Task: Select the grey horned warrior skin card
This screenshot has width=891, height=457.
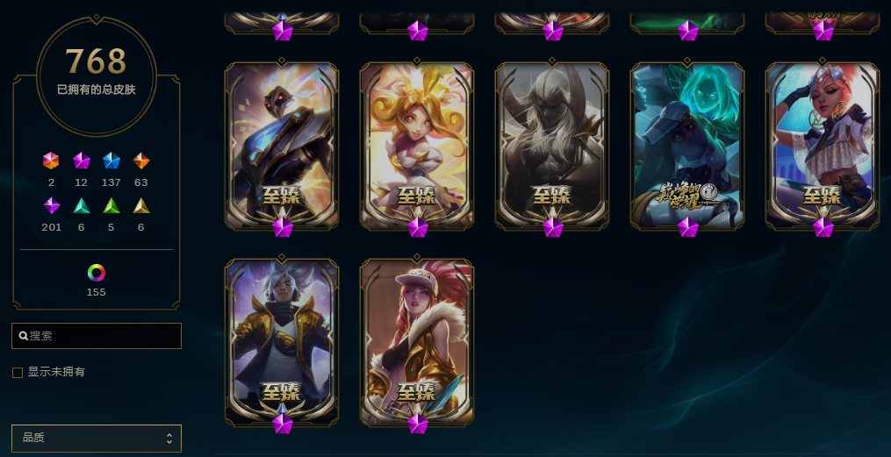Action: click(x=552, y=146)
